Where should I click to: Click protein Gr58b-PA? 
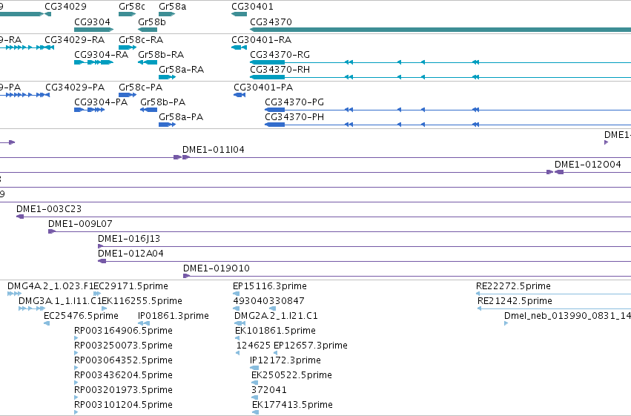coord(162,102)
